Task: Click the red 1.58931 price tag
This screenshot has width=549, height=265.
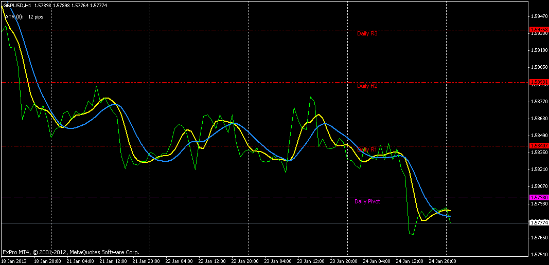Action: (x=539, y=82)
